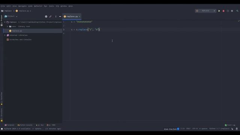Open the Refactor menu
This screenshot has width=240, height=135.
[38, 6]
